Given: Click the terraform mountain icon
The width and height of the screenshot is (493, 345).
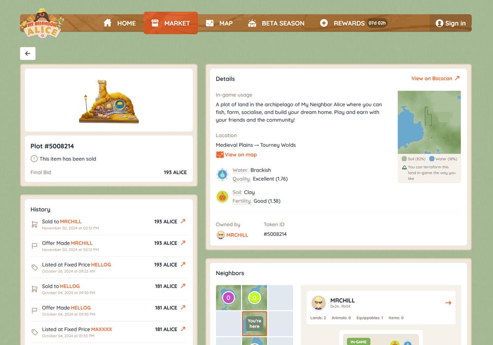Looking at the screenshot, I should pyautogui.click(x=404, y=167).
